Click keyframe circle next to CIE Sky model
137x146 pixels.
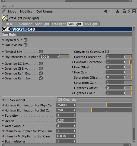[3, 100]
